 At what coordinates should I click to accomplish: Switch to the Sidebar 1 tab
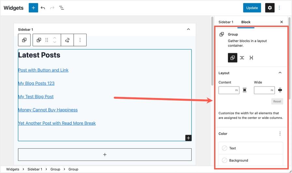226,22
